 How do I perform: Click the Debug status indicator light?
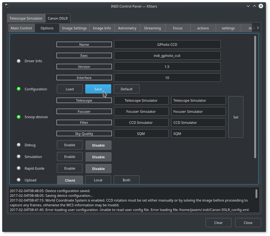click(x=19, y=145)
